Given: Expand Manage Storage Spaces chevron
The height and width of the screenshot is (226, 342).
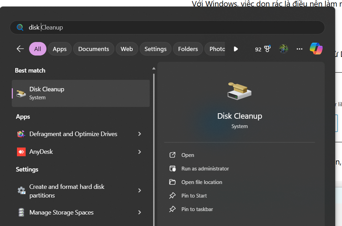Looking at the screenshot, I should [140, 212].
